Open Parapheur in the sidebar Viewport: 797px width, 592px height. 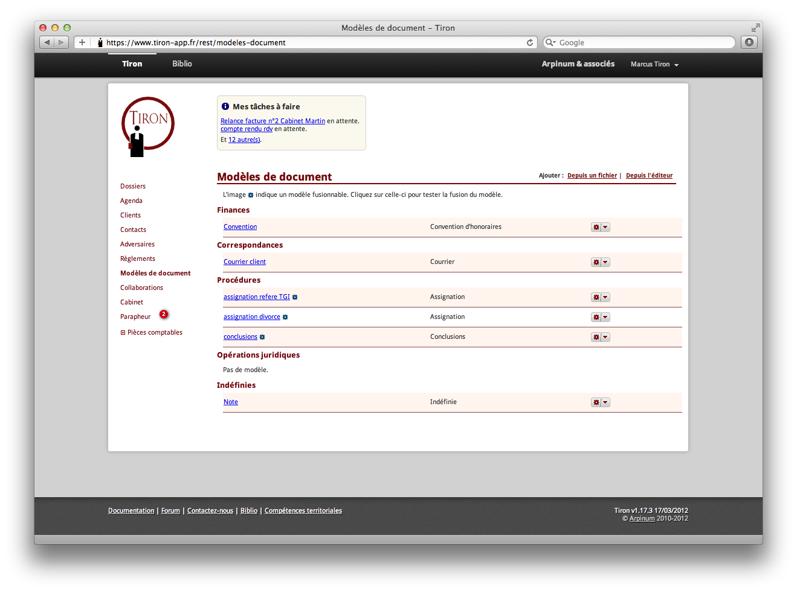pyautogui.click(x=135, y=317)
